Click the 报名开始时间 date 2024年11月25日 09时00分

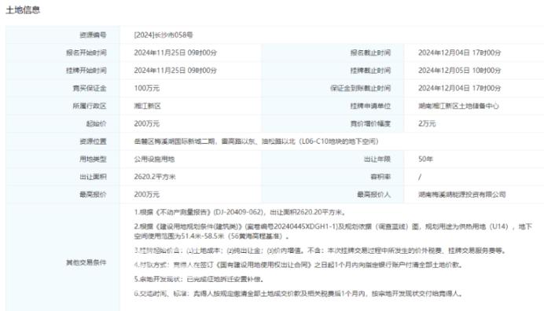click(175, 53)
